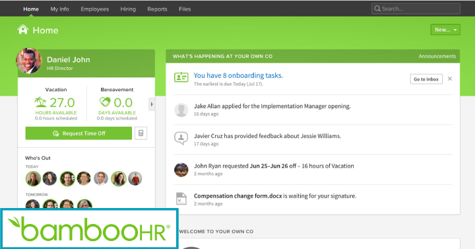Click the Daniel John name heading
This screenshot has width=475, height=249.
69,59
